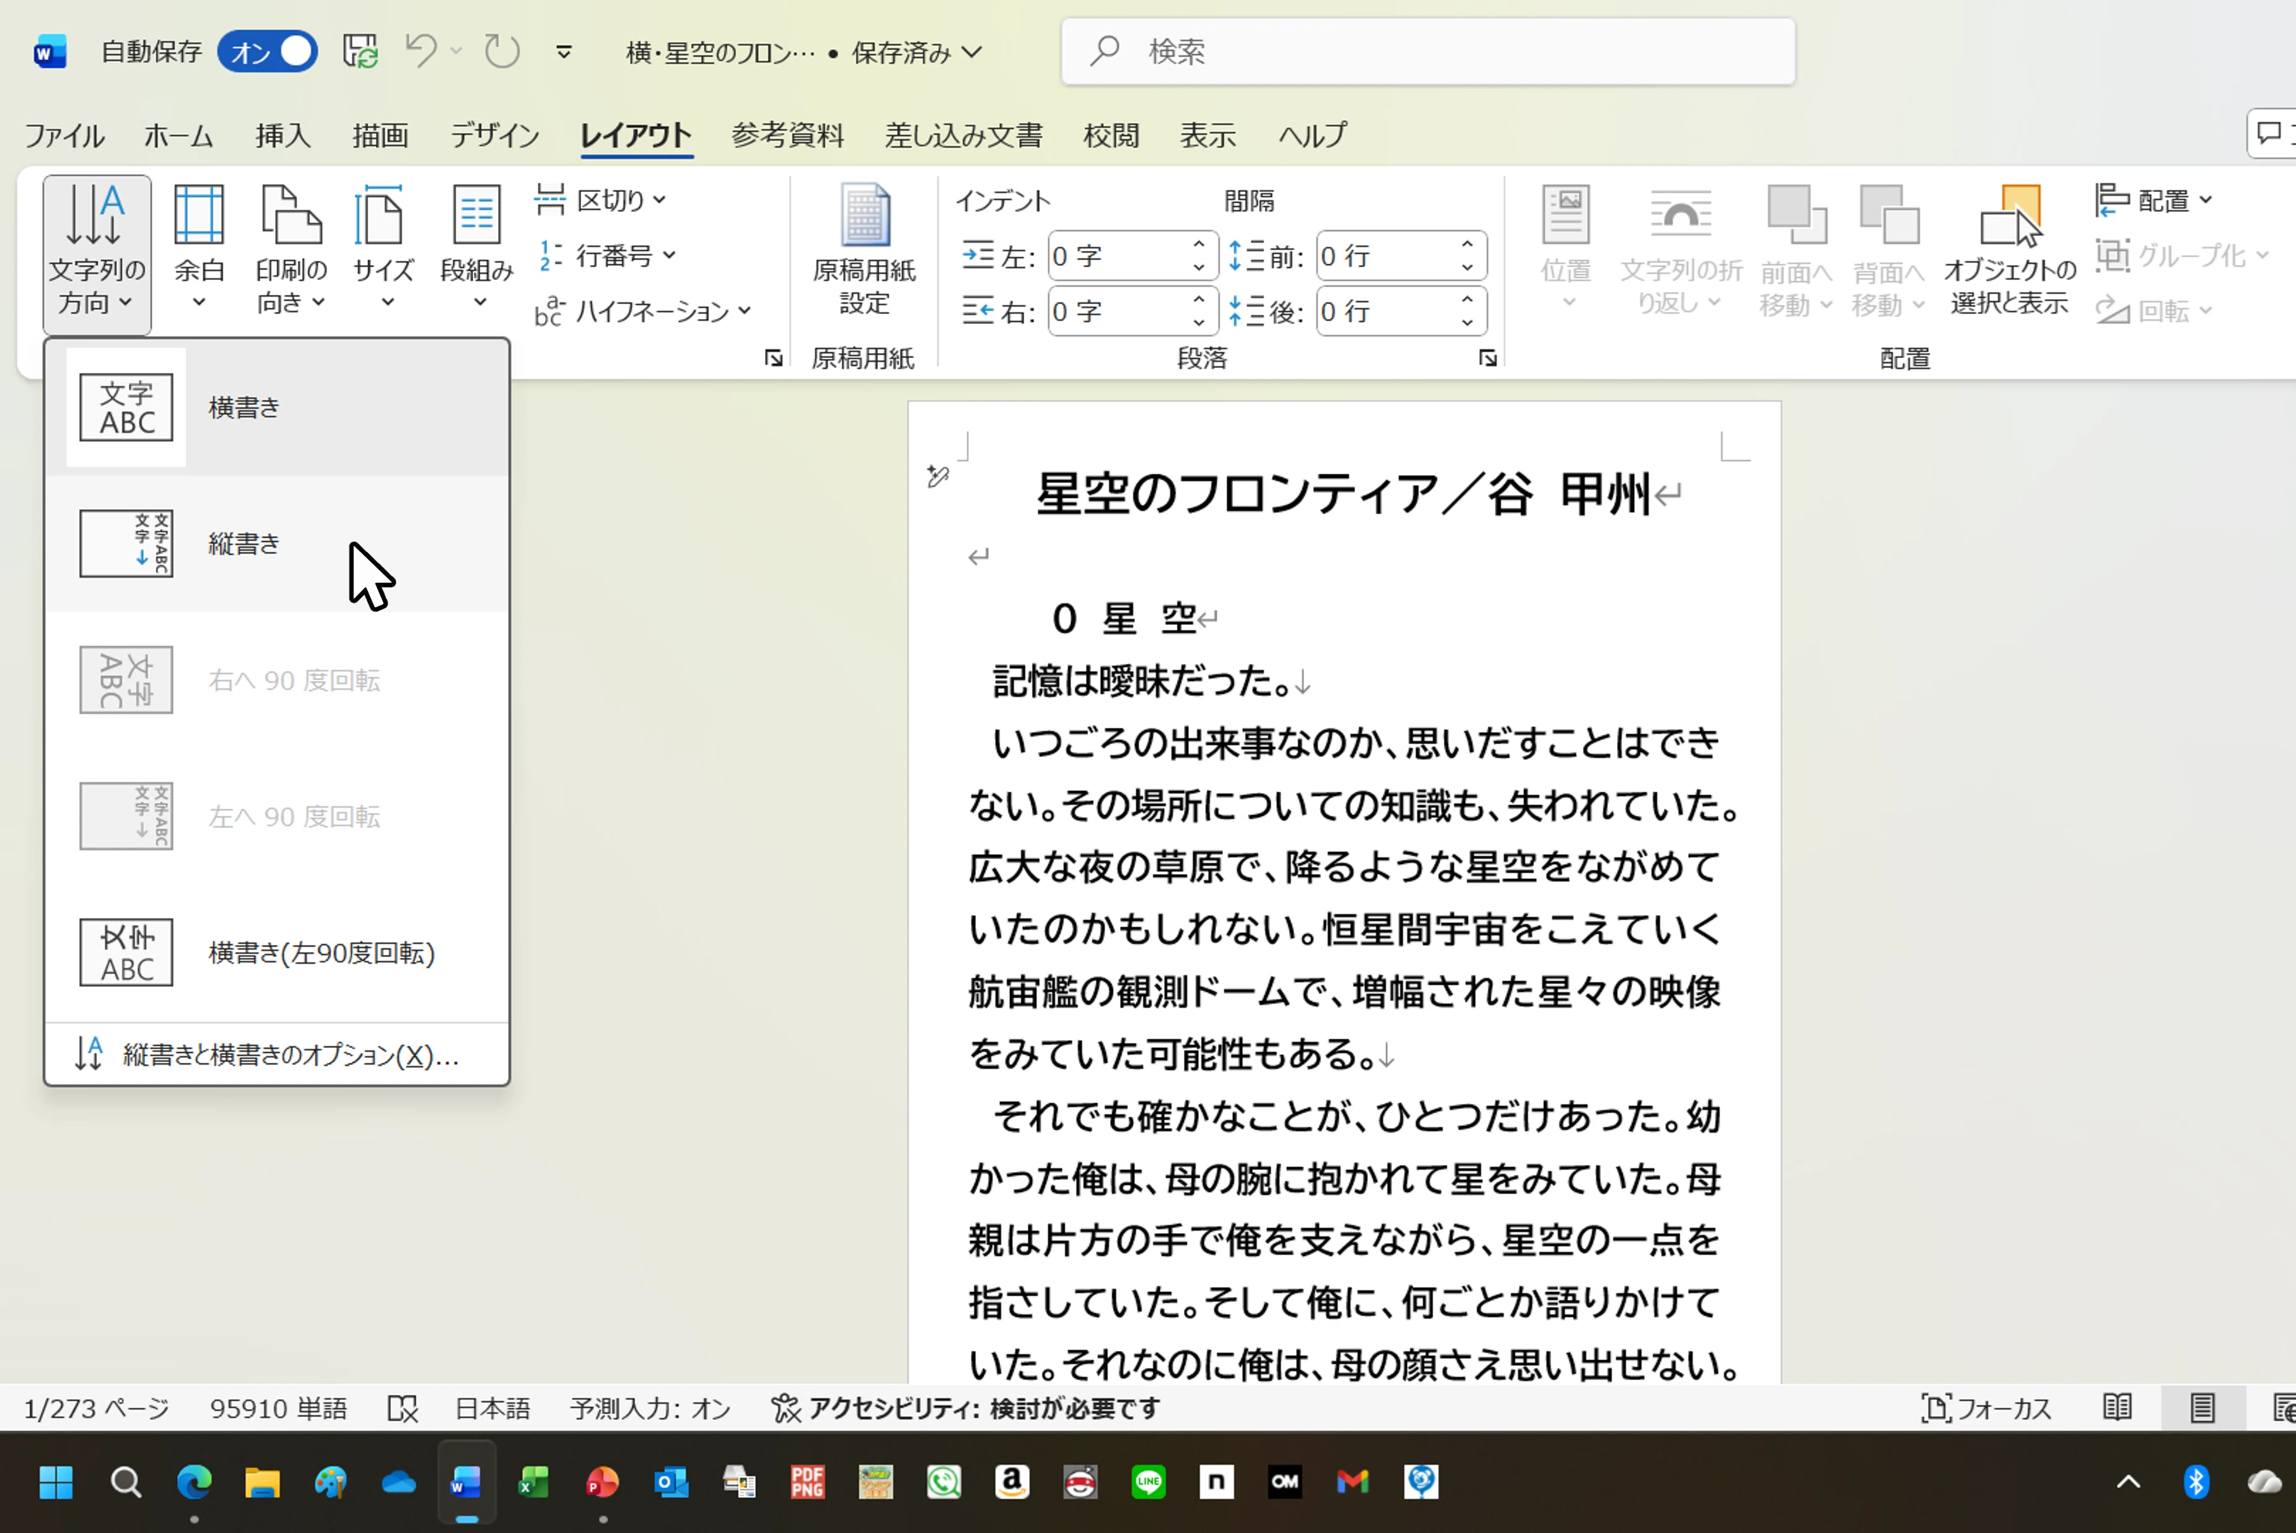
Task: Decrease the 右 indent with down stepper
Action: tap(1199, 323)
